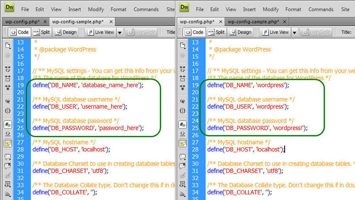Viewport: 355px width, 200px height.
Task: Expand Live View options arrow in right window
Action: pos(295,32)
